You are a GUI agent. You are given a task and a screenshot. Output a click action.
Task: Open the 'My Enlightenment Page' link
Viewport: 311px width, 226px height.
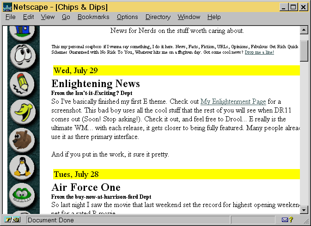click(233, 101)
